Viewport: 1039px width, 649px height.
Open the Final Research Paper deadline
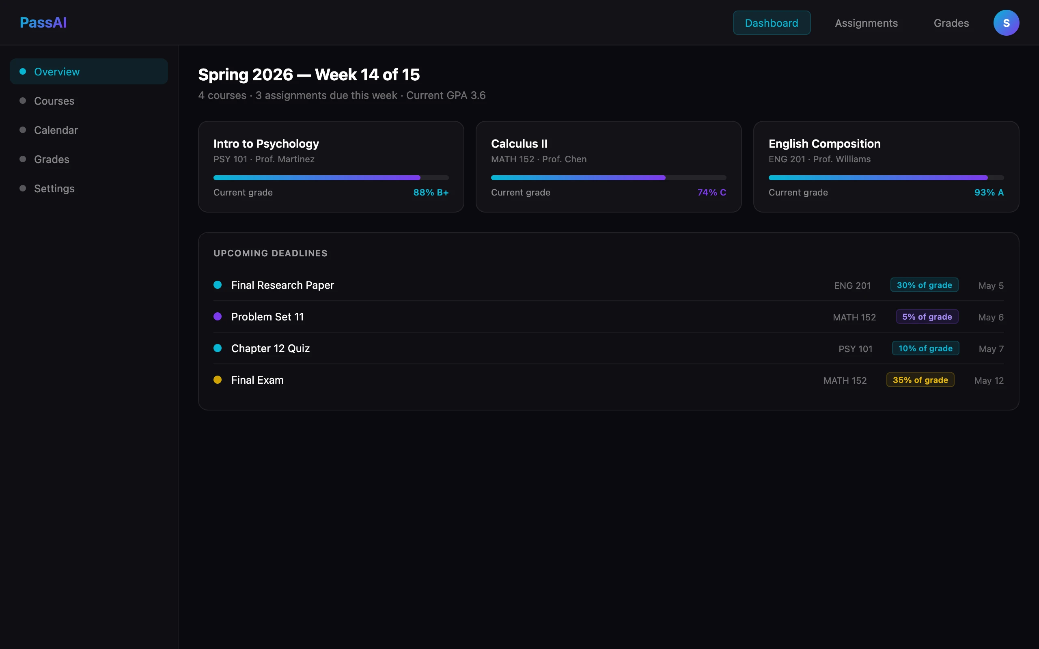608,285
